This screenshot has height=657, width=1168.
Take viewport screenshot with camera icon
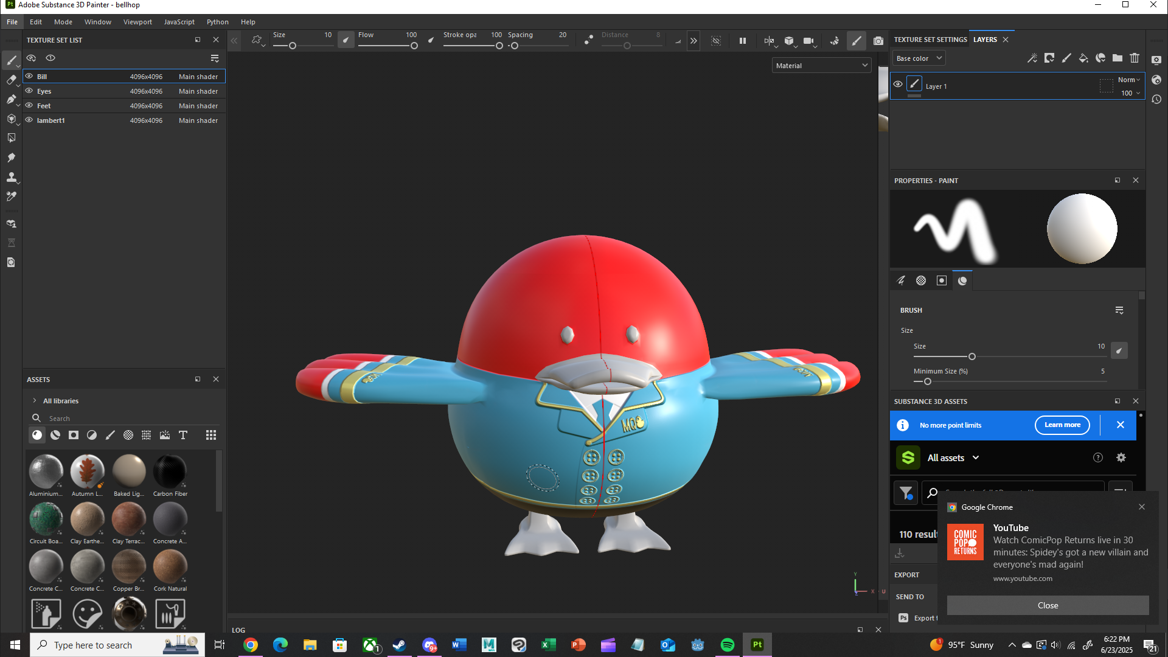878,41
